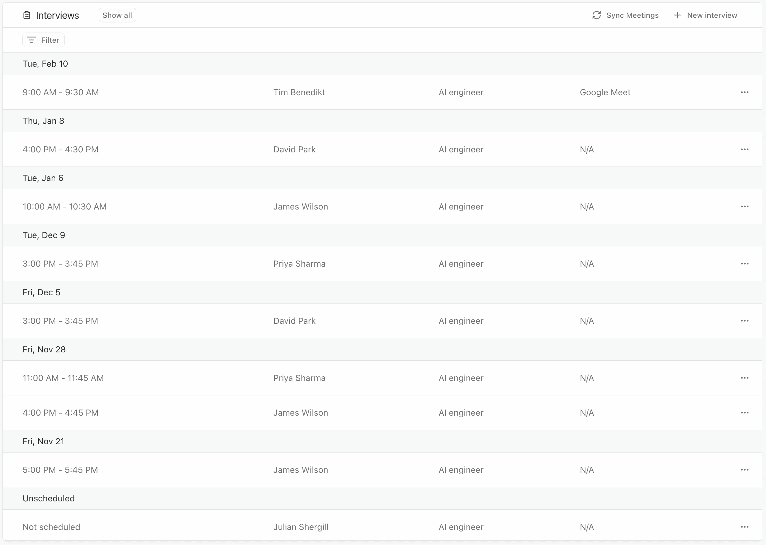This screenshot has width=766, height=545.
Task: Open ellipsis menu for 11:00 AM Priya Sharma interview
Action: (x=744, y=378)
